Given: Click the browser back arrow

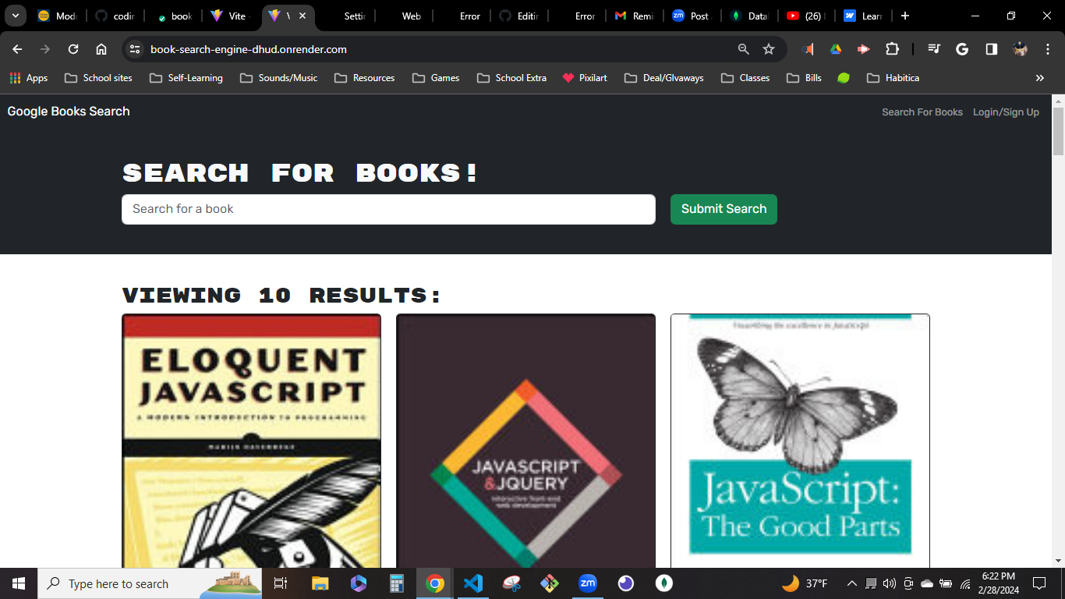Looking at the screenshot, I should (x=17, y=49).
